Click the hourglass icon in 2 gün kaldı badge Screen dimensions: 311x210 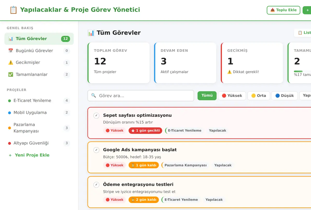pos(133,200)
